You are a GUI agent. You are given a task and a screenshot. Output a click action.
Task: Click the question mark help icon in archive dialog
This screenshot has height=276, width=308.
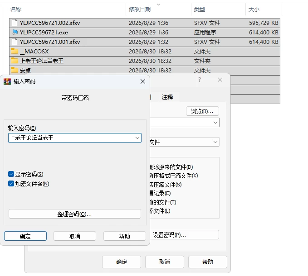[x=200, y=80]
